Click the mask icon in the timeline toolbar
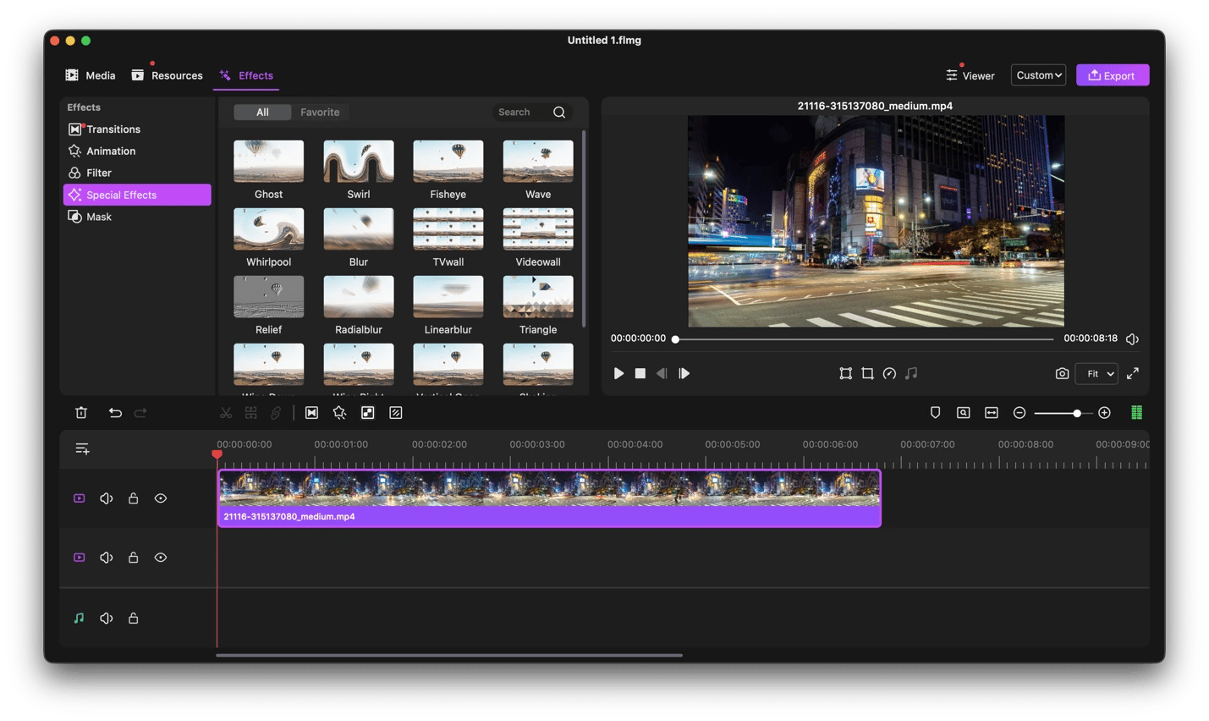The width and height of the screenshot is (1209, 721). [368, 413]
